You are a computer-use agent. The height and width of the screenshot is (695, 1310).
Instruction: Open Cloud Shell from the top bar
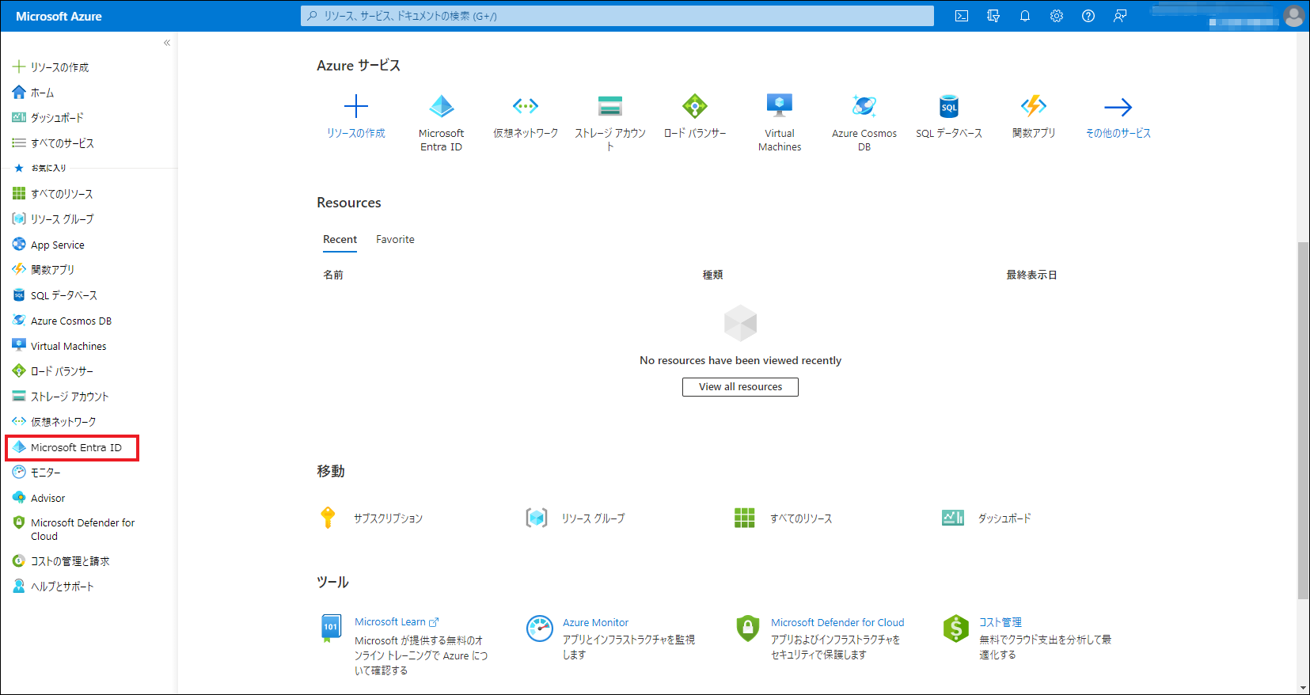tap(962, 16)
